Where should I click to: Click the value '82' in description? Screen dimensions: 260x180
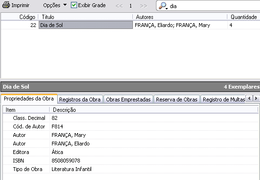pos(54,118)
